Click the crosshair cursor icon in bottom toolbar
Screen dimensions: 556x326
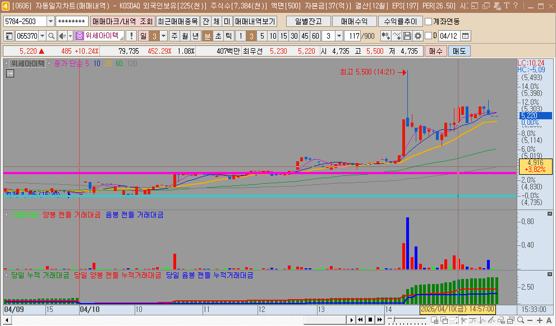(463, 320)
